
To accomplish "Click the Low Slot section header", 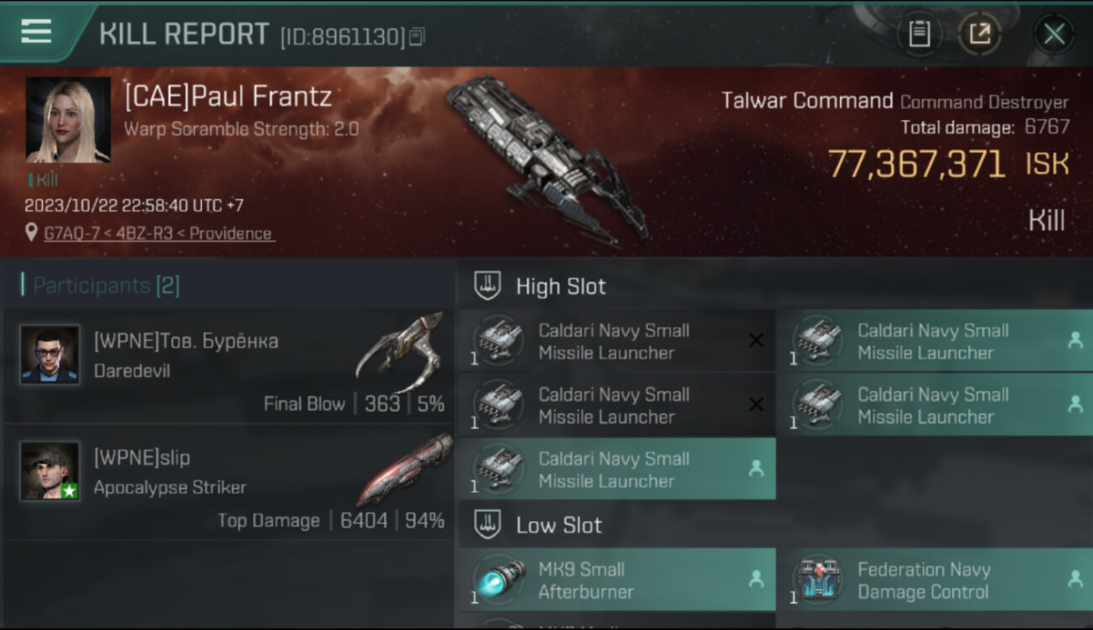I will click(558, 526).
